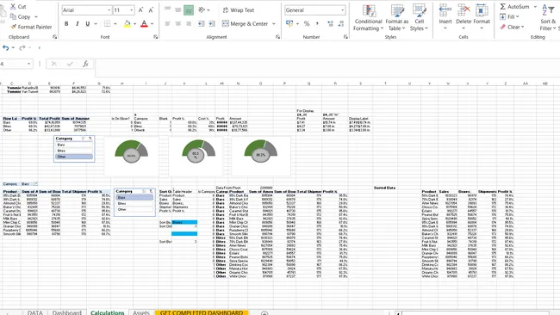Open the number format dropdown
The height and width of the screenshot is (315, 560).
point(343,10)
